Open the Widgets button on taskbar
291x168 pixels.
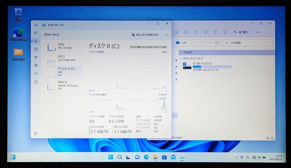(x=13, y=157)
